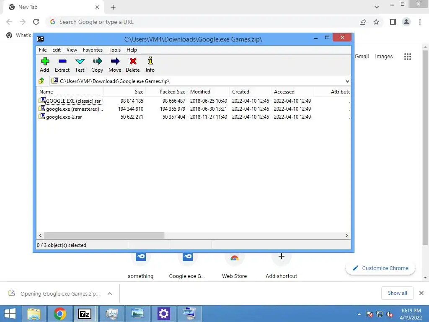
Task: Click the horizontal scrollbar thumb in 7-Zip
Action: point(104,236)
